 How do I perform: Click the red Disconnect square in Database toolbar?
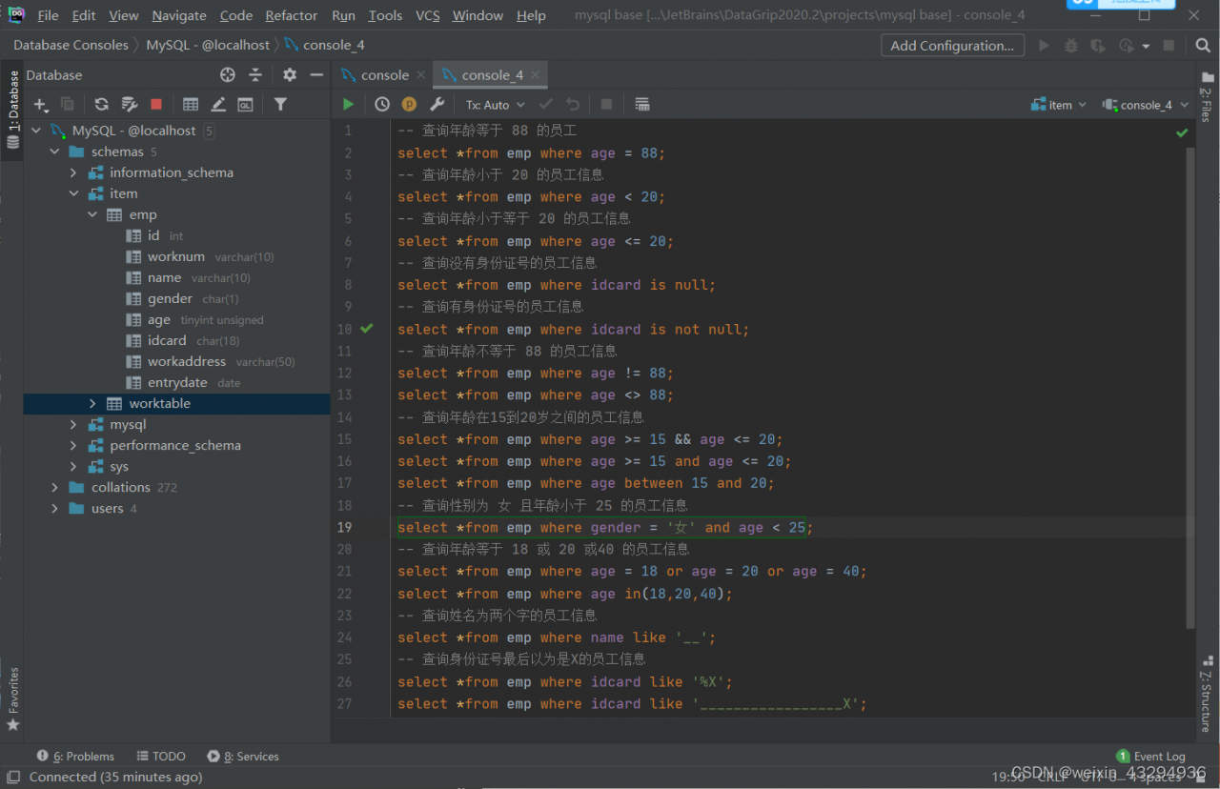pos(156,105)
